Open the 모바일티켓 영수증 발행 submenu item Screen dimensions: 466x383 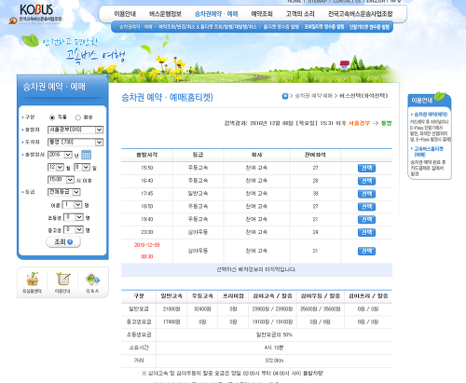click(324, 27)
